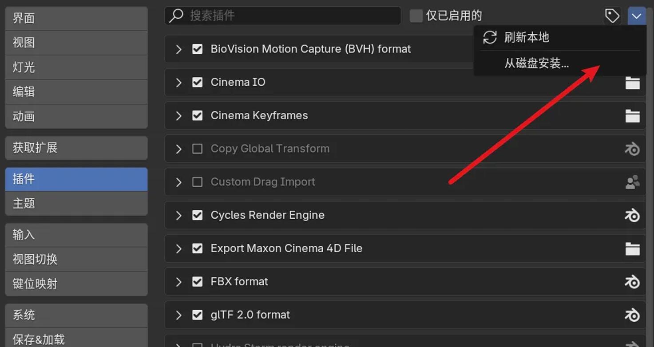654x347 pixels.
Task: Expand the FBX format addon details
Action: point(178,282)
